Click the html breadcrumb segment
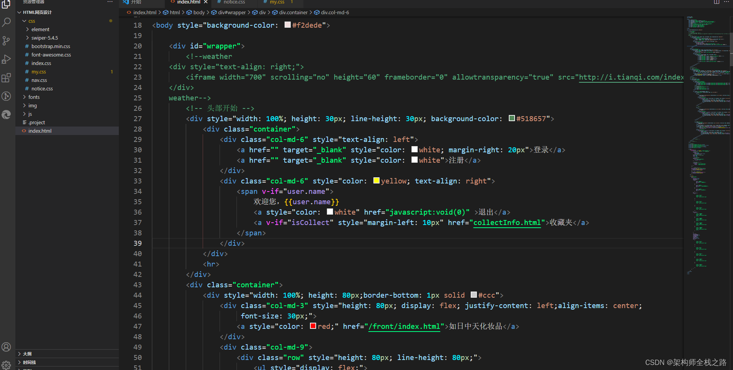The width and height of the screenshot is (733, 370). 175,12
